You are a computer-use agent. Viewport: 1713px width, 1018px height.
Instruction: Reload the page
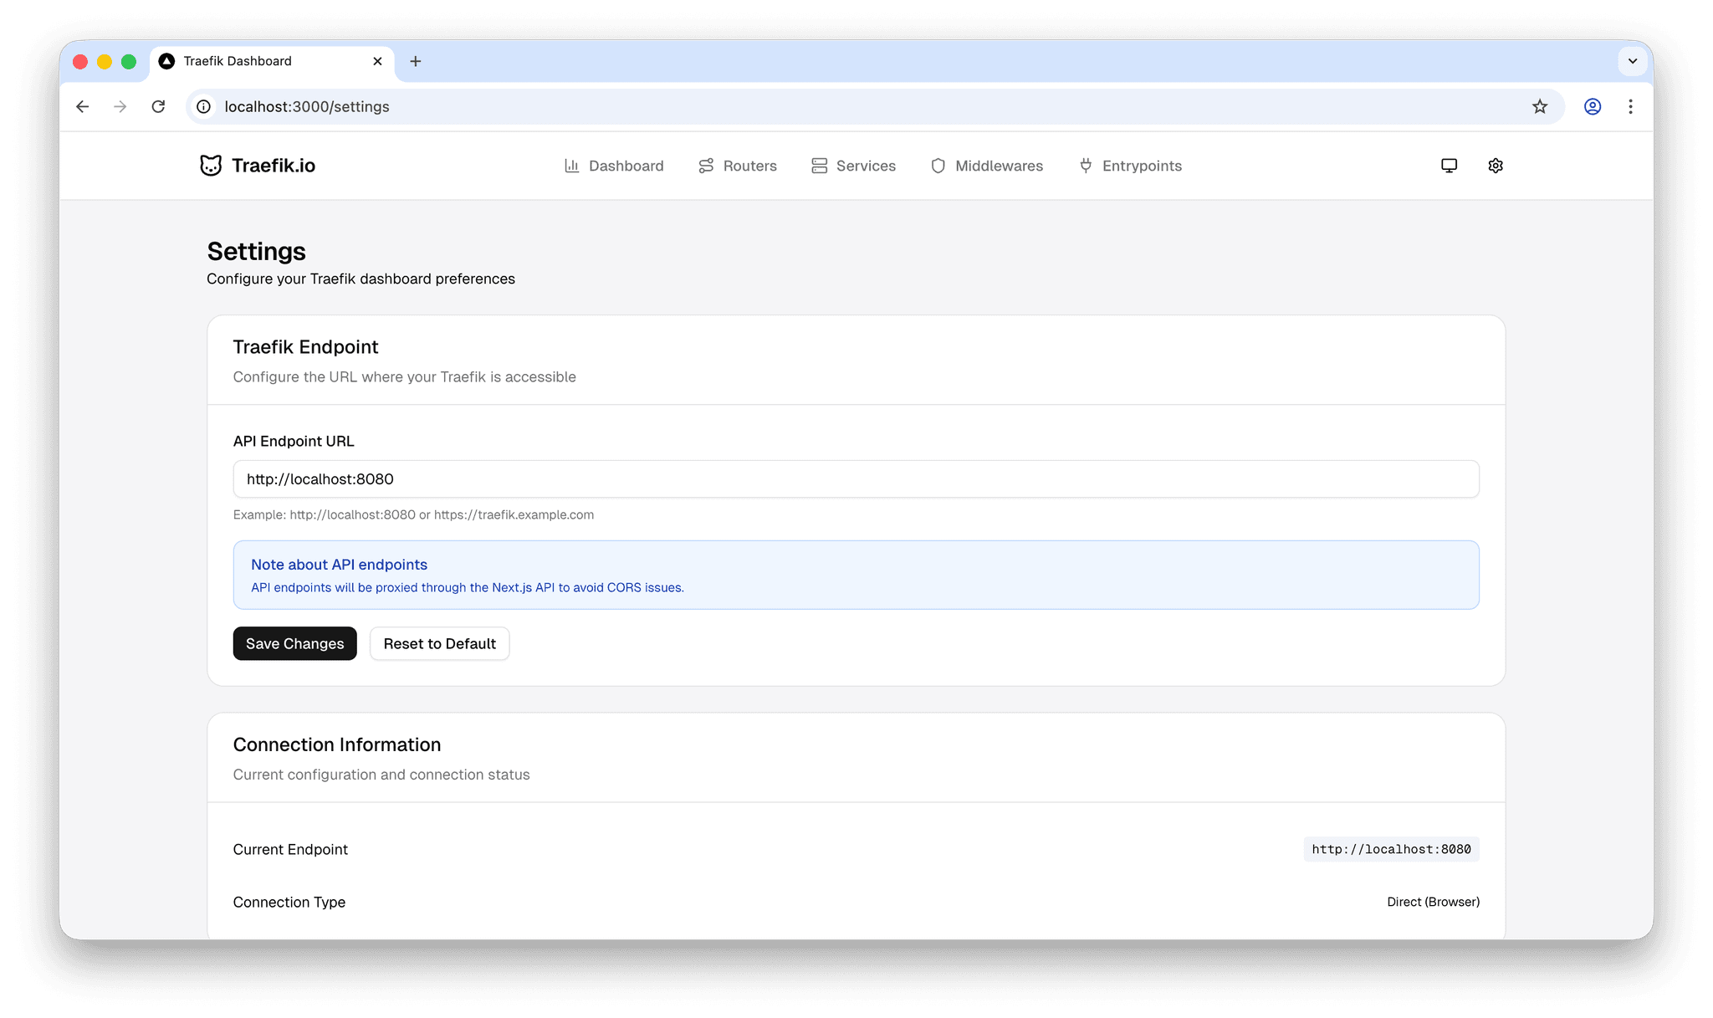coord(158,106)
